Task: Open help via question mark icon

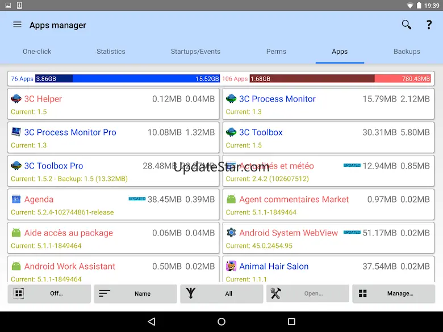Action: coord(429,25)
